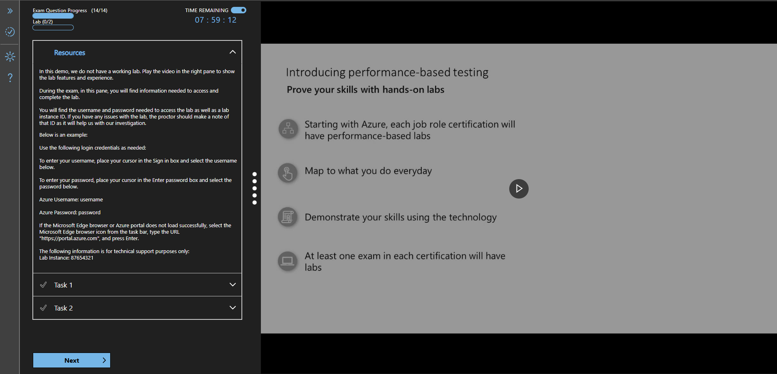Click the sun brightness theme icon

point(10,57)
